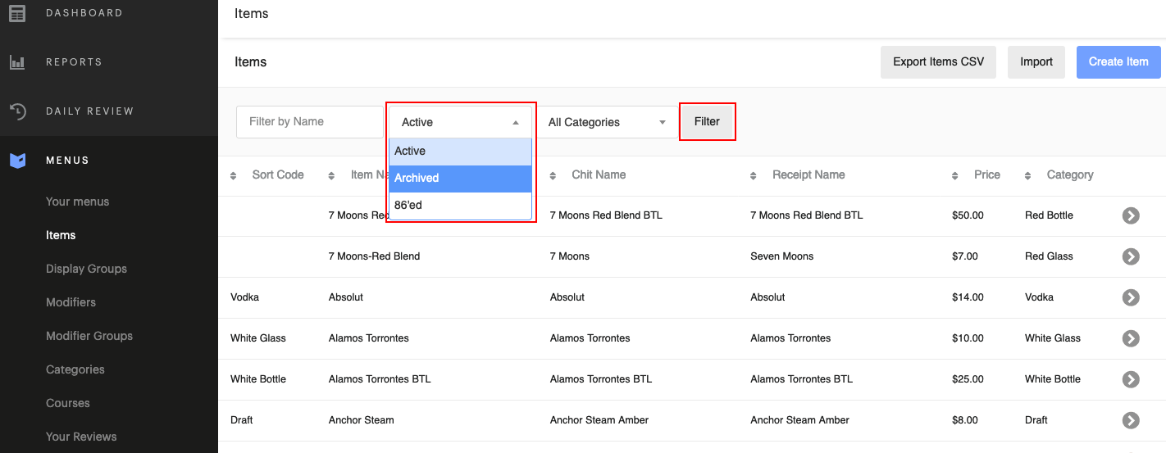Click Export Items CSV button
This screenshot has height=453, width=1166.
pyautogui.click(x=938, y=62)
